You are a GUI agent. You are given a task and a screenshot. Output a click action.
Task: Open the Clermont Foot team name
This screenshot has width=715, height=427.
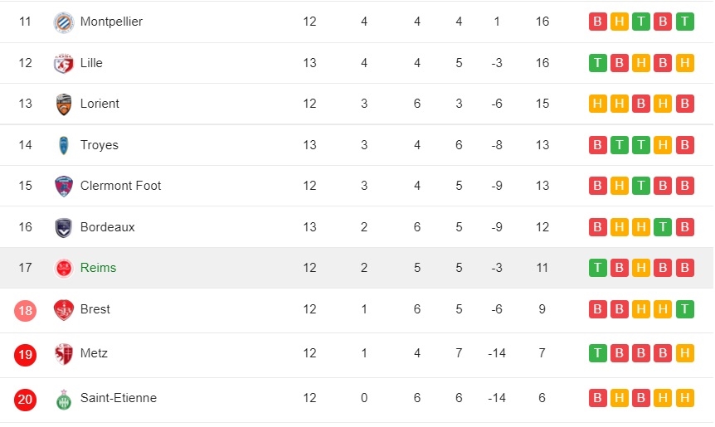[x=120, y=186]
